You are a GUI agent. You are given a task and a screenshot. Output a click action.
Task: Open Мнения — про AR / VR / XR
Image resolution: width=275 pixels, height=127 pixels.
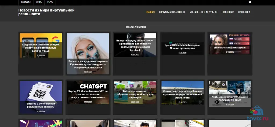point(204,12)
